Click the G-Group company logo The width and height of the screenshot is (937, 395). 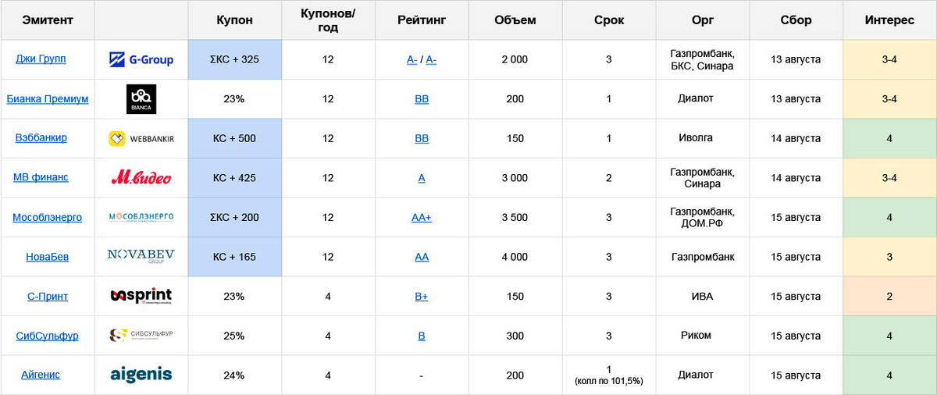(141, 59)
